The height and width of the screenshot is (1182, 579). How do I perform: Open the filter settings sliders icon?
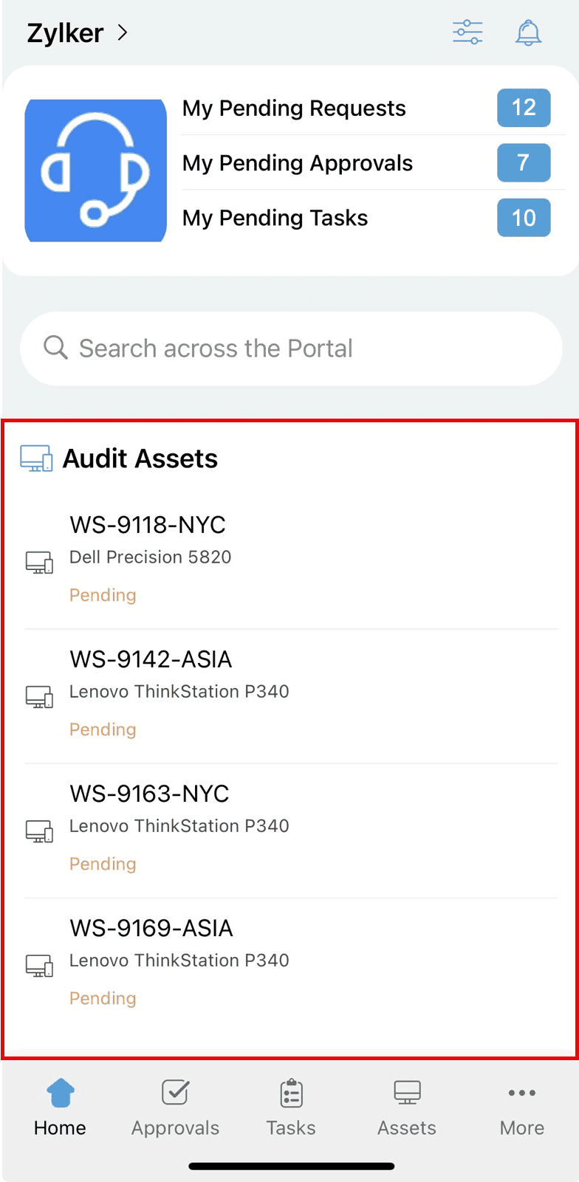467,32
